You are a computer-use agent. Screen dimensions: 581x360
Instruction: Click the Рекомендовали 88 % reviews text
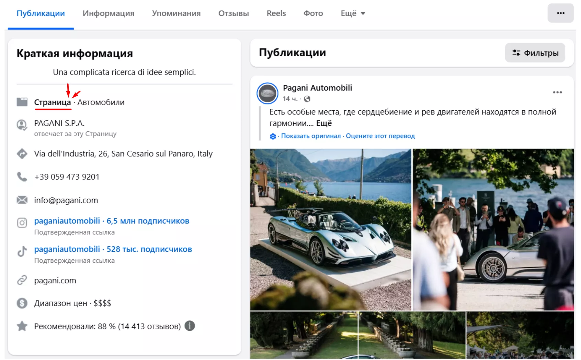pyautogui.click(x=107, y=326)
